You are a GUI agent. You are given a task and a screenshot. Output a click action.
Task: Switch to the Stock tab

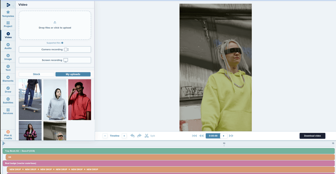click(36, 74)
